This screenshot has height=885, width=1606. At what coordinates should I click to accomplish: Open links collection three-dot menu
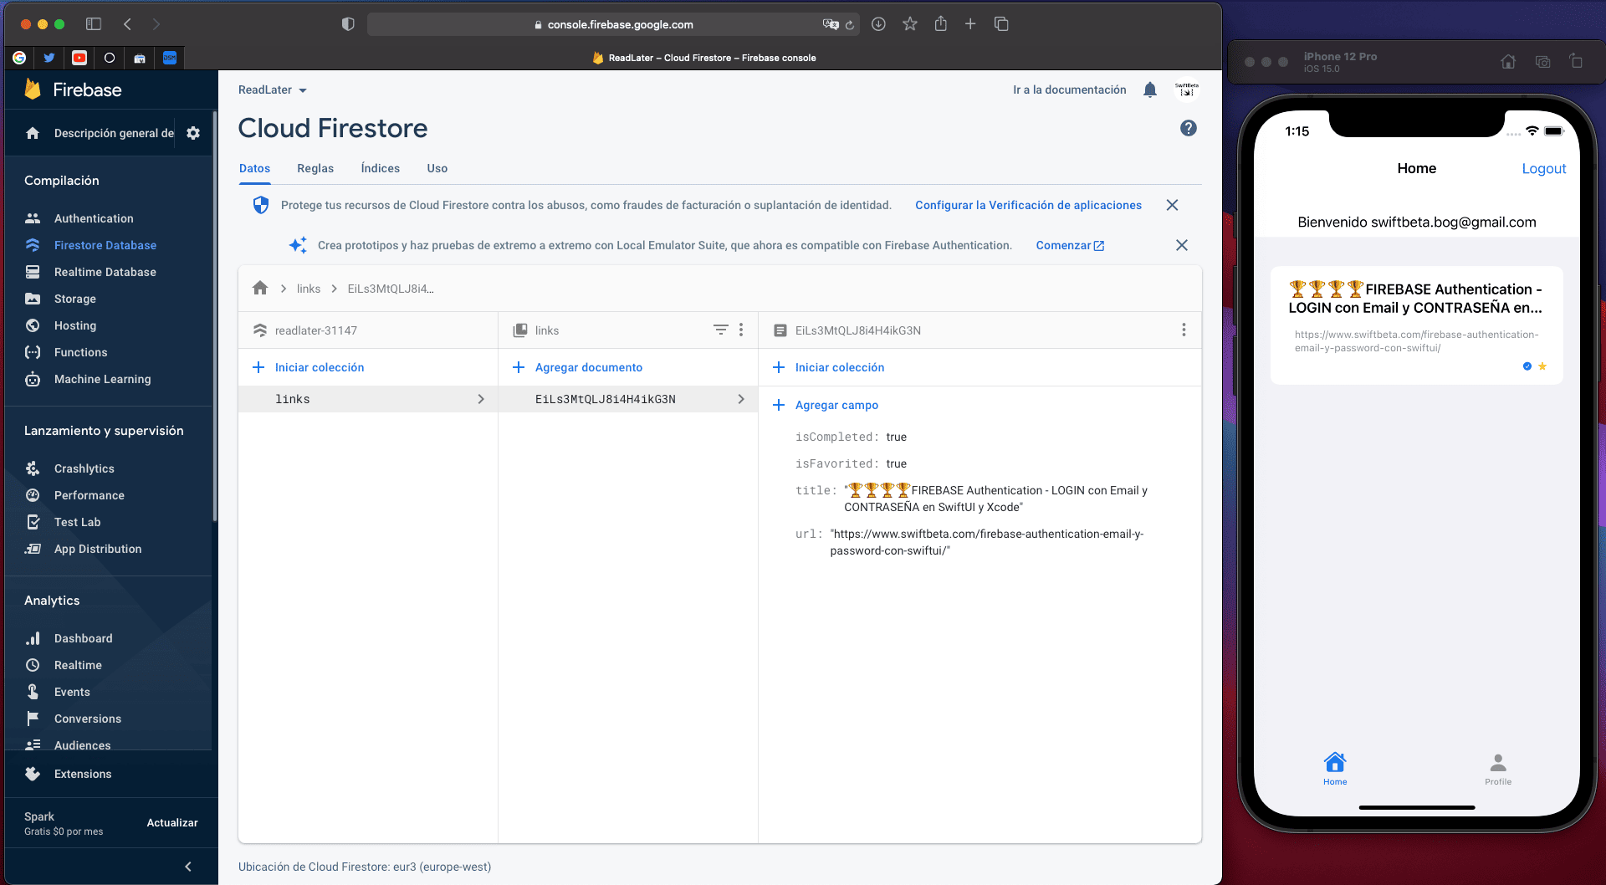(741, 330)
